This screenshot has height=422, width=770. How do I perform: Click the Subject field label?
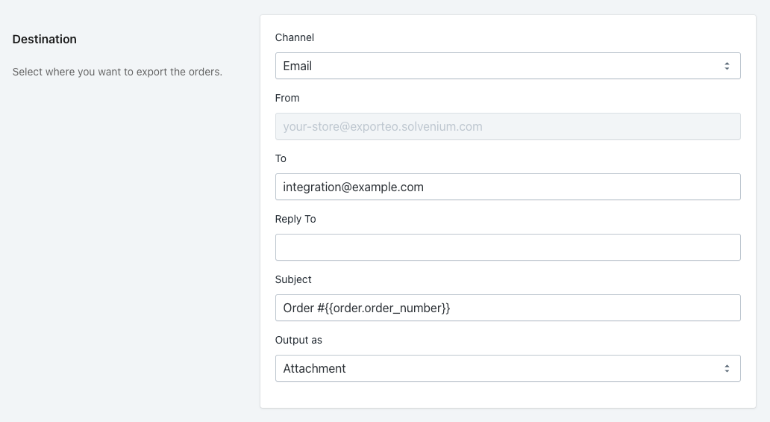(293, 279)
